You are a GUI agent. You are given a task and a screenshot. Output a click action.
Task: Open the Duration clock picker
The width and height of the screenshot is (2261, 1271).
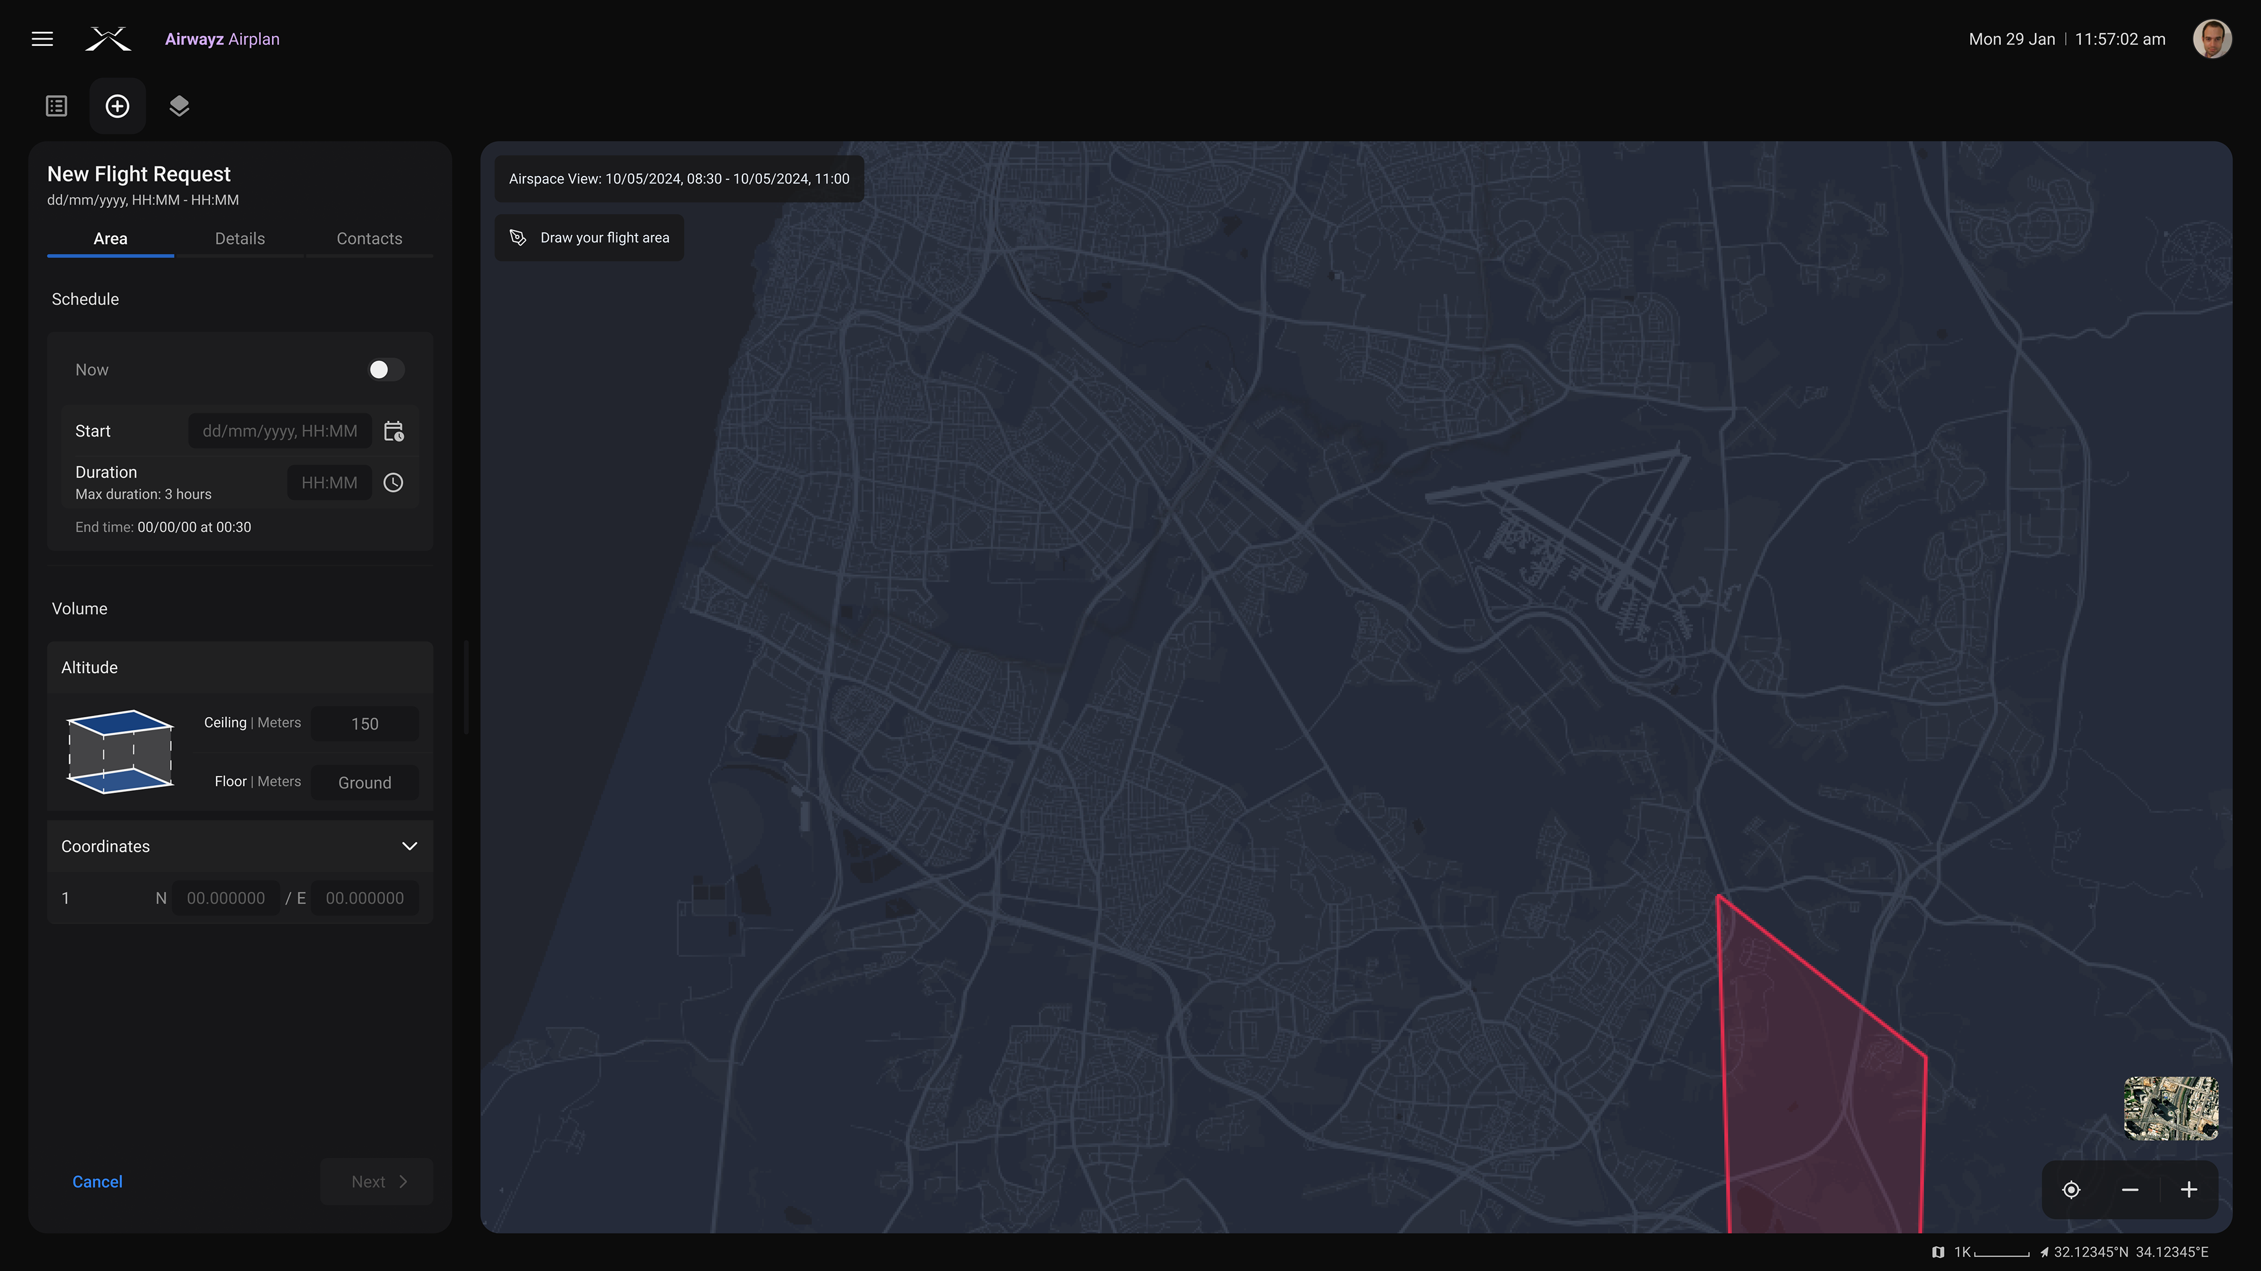click(x=393, y=483)
